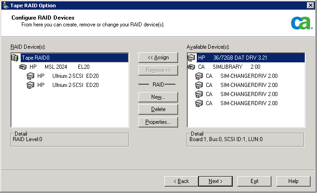
Task: Click the RAID Device(s) label
Action: [28, 47]
